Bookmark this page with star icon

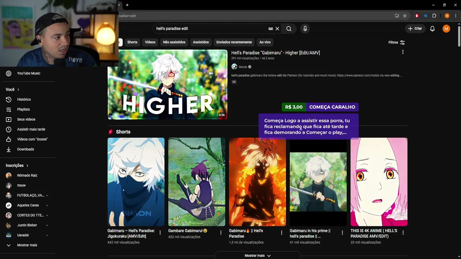(405, 16)
